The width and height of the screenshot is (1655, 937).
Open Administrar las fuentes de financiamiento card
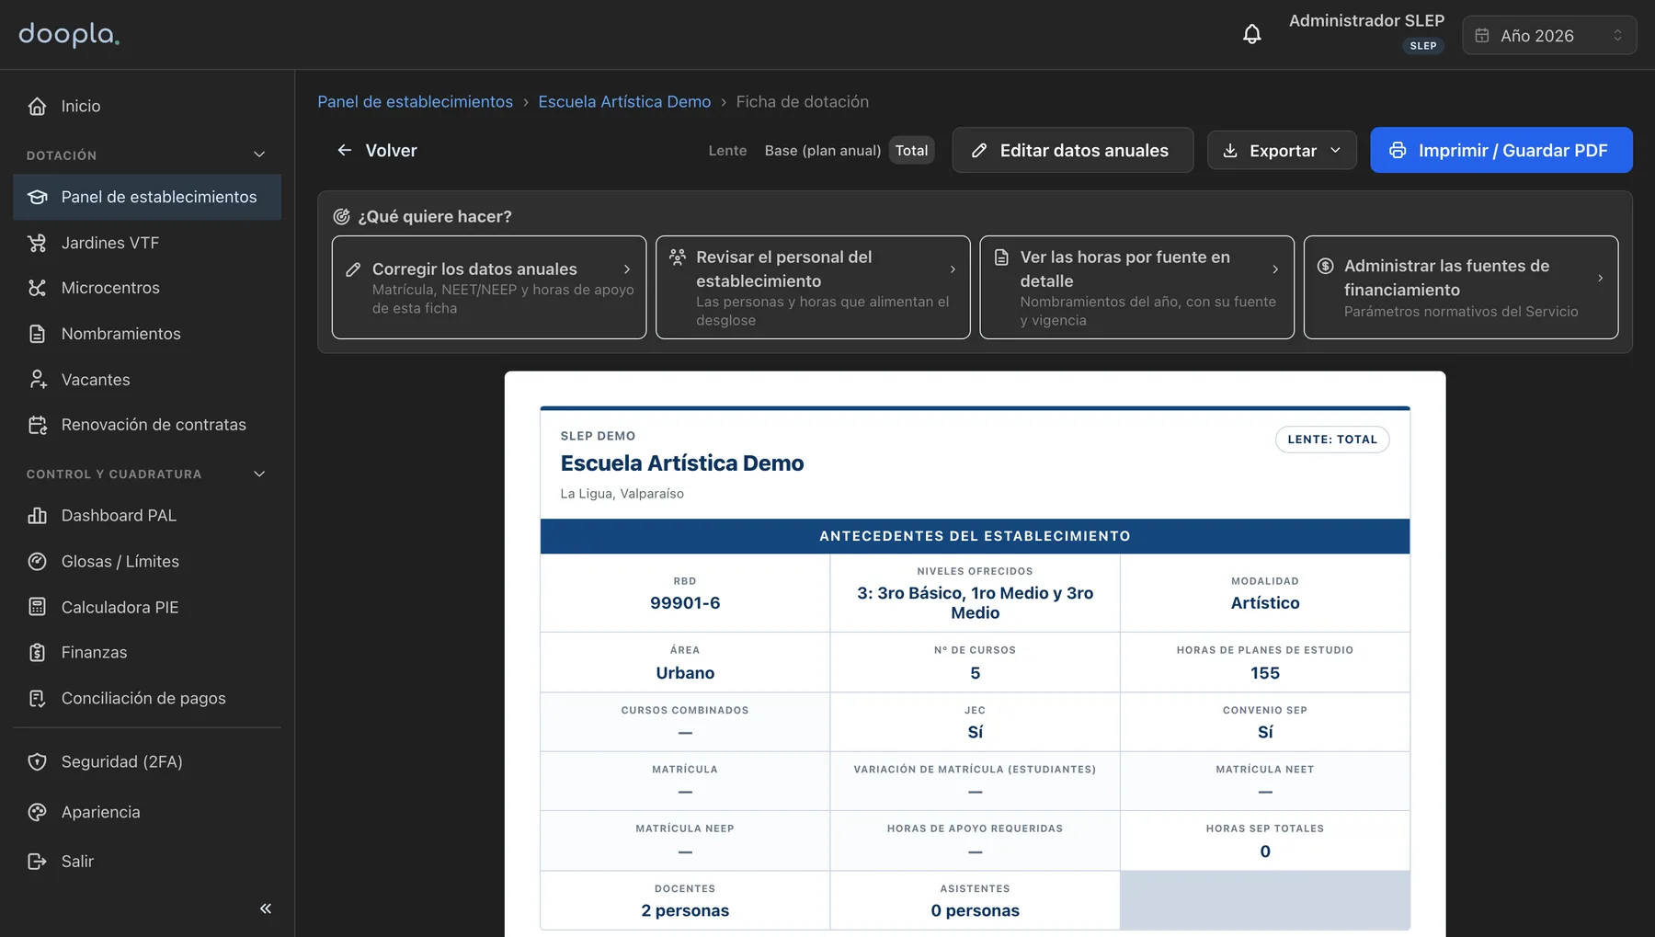[1460, 287]
